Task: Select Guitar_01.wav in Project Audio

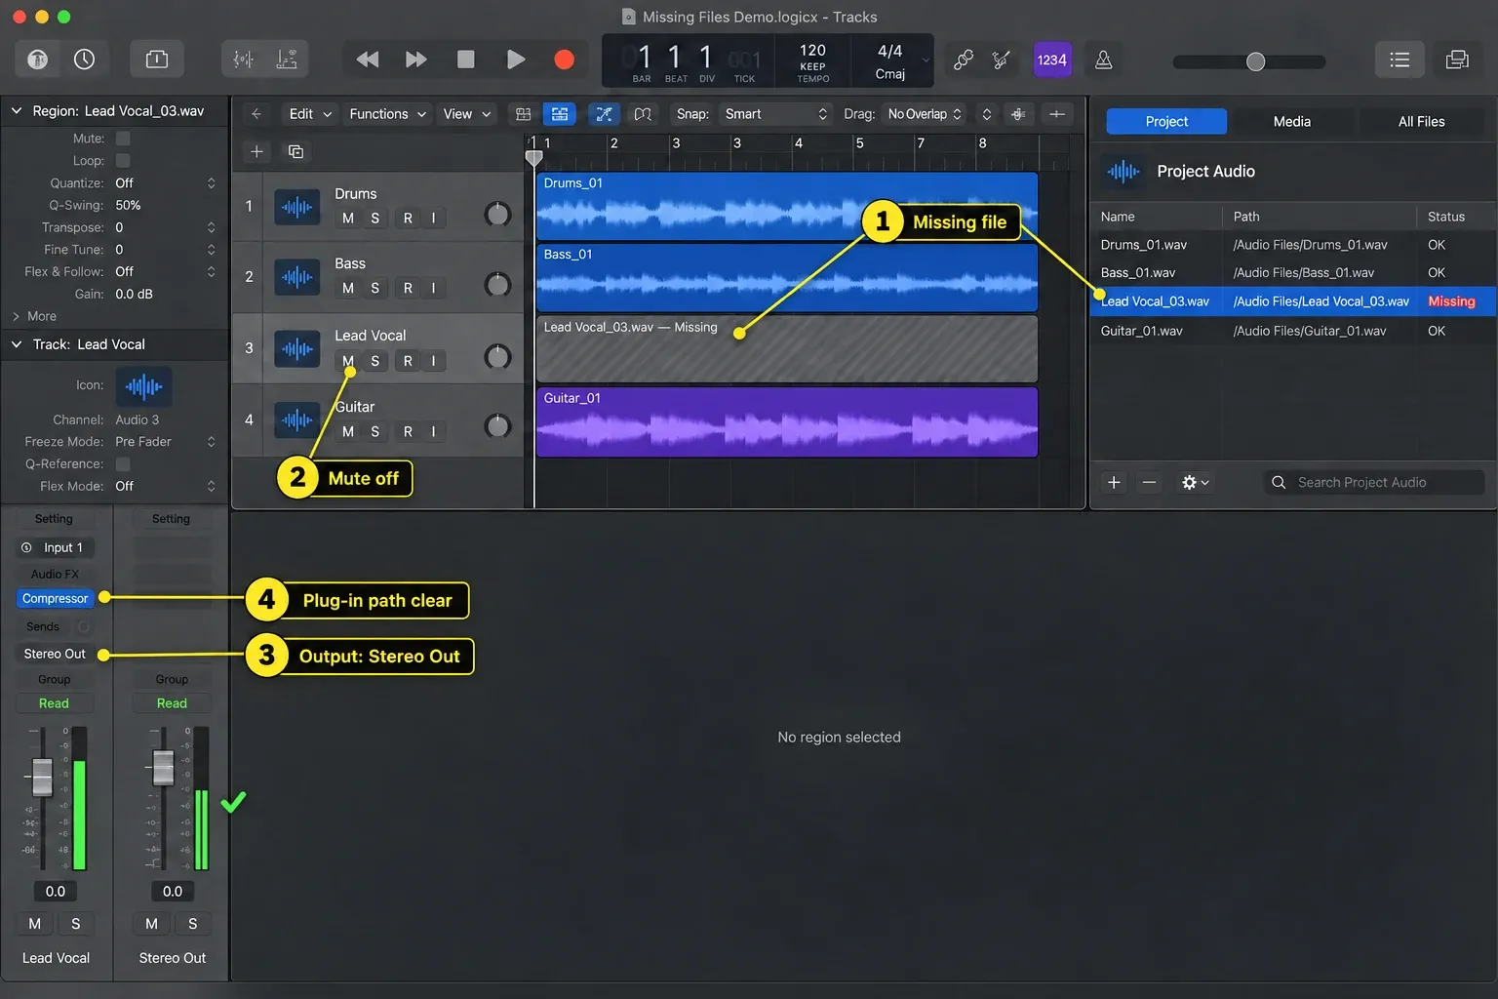Action: pyautogui.click(x=1293, y=331)
